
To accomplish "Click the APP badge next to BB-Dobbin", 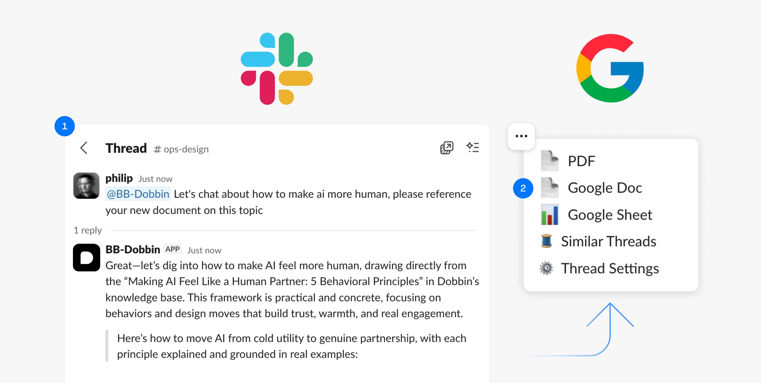I will [x=172, y=249].
